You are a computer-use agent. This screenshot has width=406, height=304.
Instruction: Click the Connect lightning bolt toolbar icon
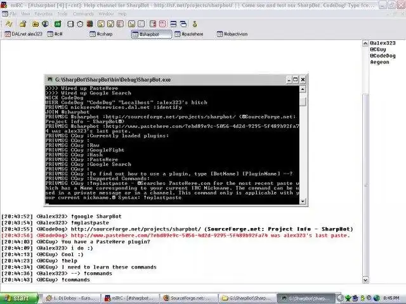(x=9, y=24)
